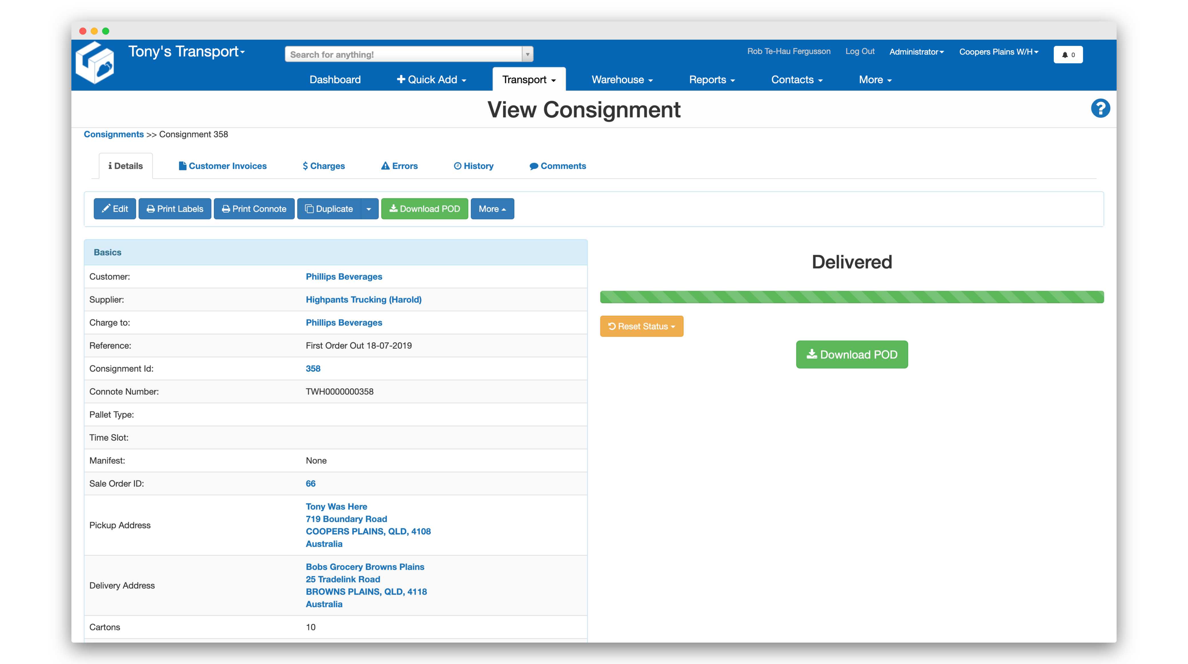Expand the Duplicate split-button arrow

(x=369, y=209)
